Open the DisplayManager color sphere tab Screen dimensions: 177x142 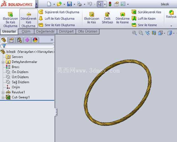(35, 40)
